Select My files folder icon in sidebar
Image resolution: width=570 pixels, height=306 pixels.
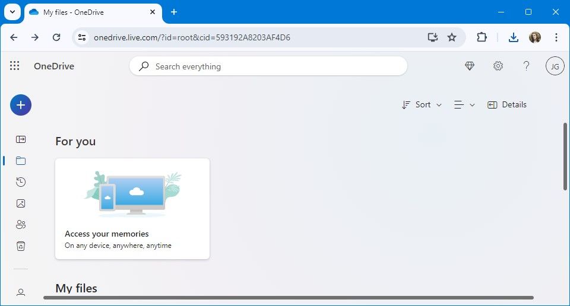(21, 161)
